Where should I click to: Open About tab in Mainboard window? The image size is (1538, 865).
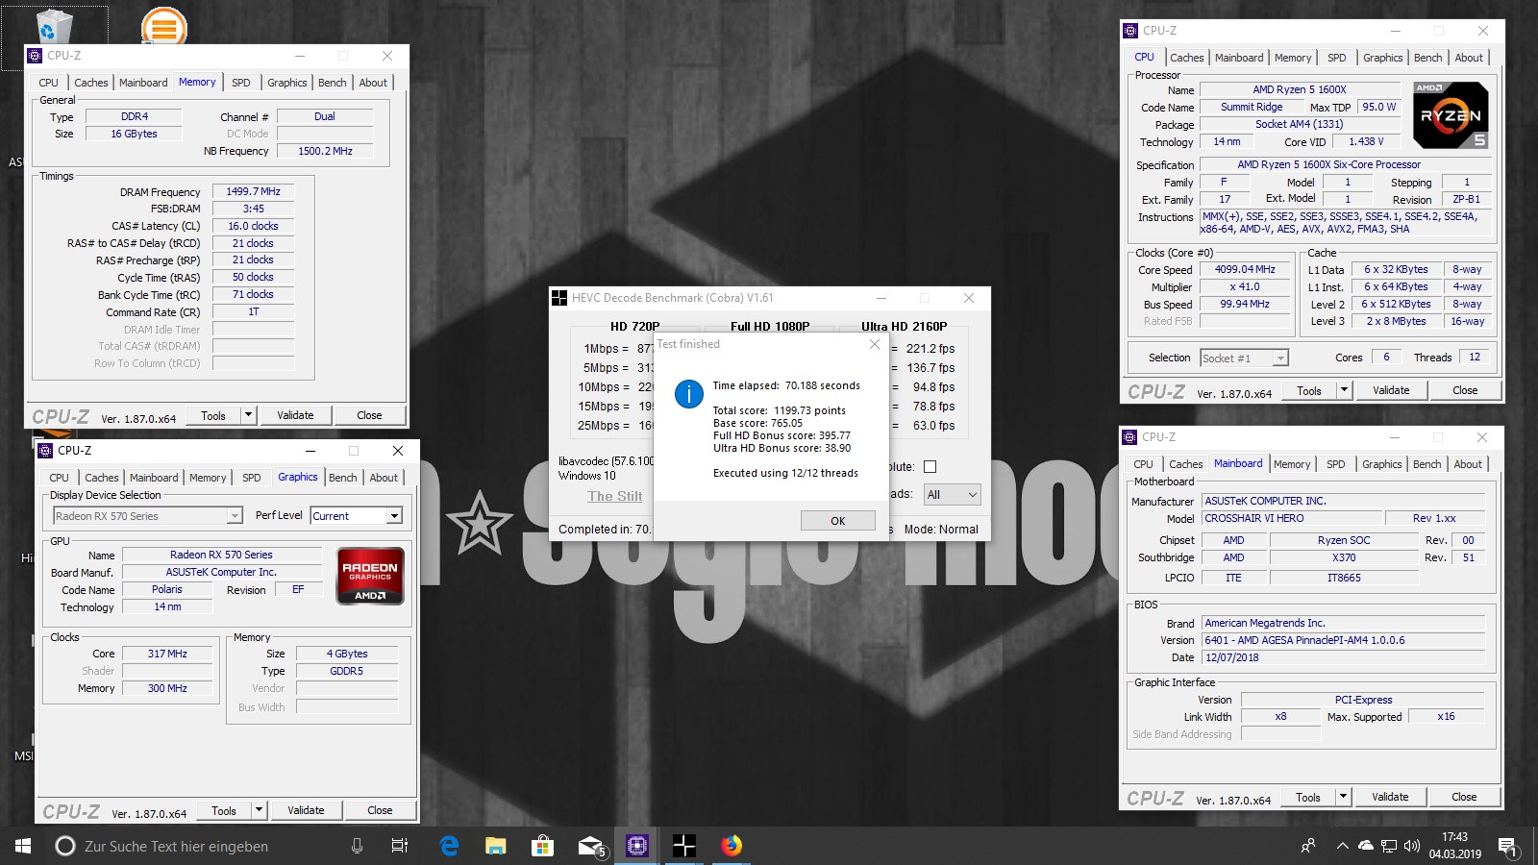1468,464
